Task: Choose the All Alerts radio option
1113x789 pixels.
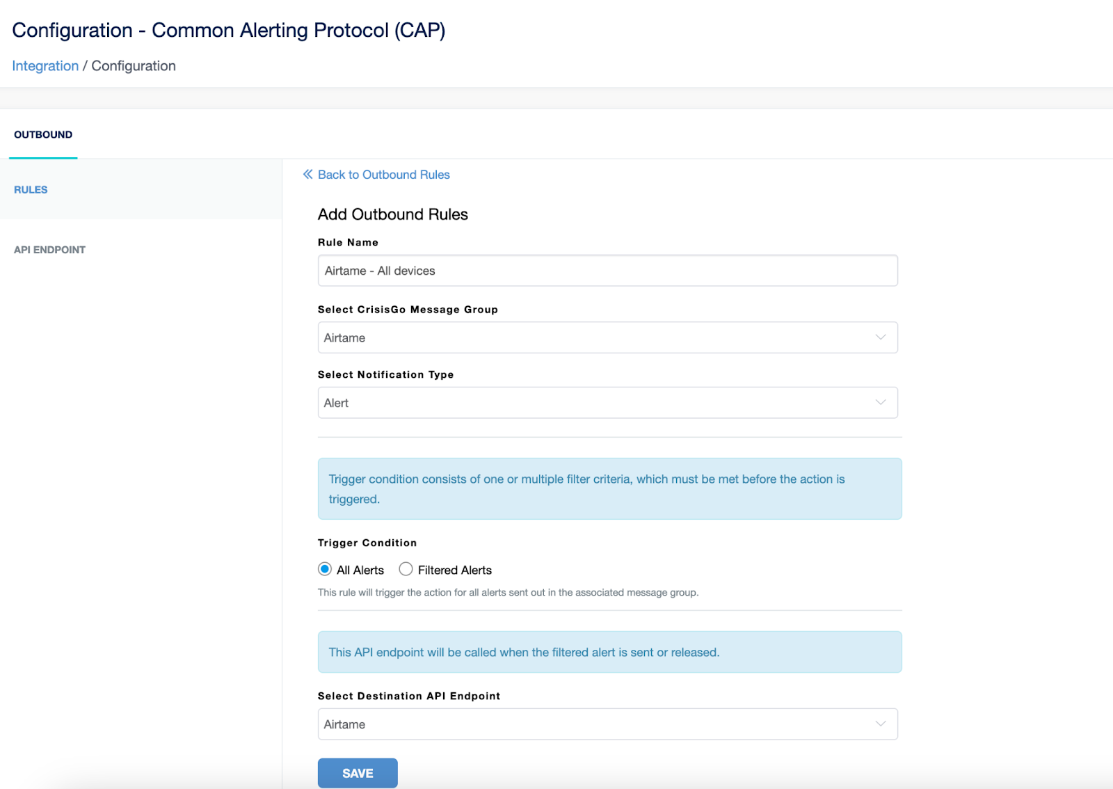Action: coord(325,569)
